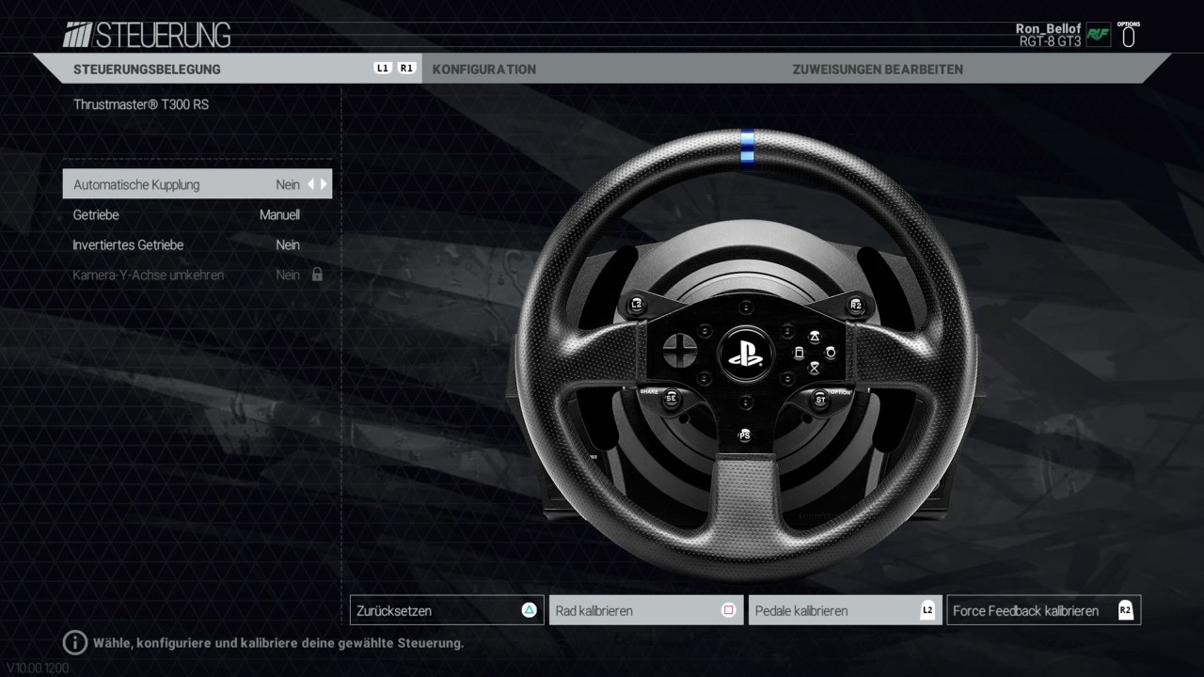Screen dimensions: 1204x677
Task: Select the Automatische Kupplung row
Action: pyautogui.click(x=198, y=184)
